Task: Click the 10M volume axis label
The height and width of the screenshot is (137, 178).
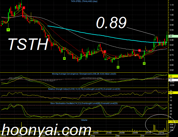Action: 172,130
